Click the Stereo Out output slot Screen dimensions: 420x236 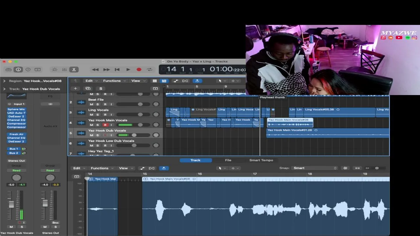pos(16,161)
